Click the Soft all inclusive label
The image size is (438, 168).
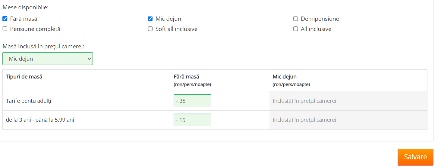coord(176,29)
